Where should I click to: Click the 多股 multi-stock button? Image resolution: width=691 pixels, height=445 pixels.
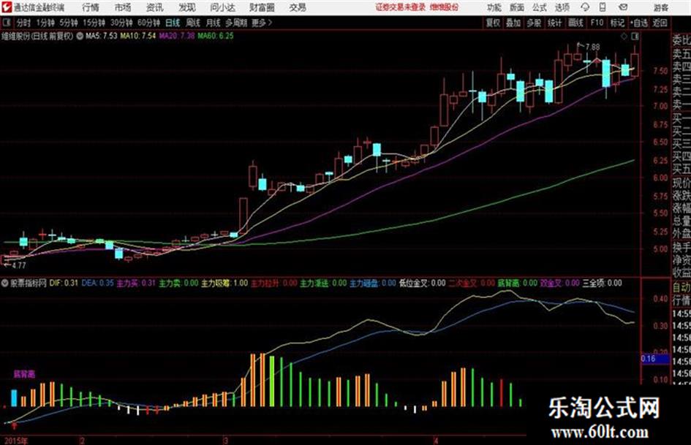(x=534, y=23)
